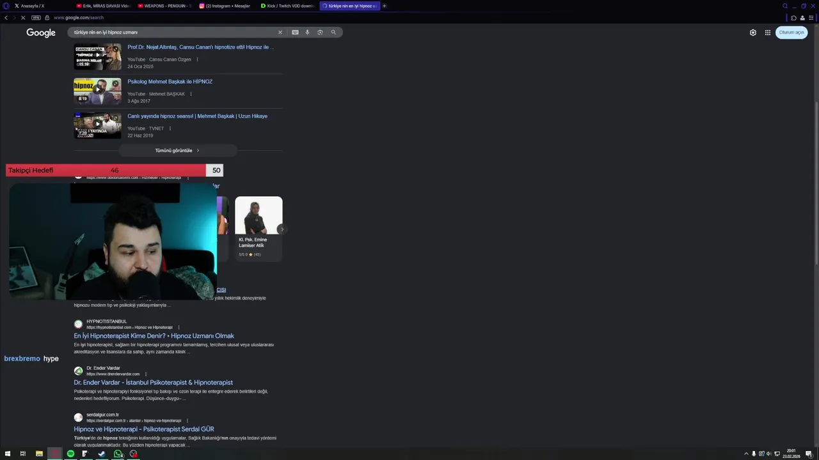Start voice search with microphone icon

(x=307, y=32)
